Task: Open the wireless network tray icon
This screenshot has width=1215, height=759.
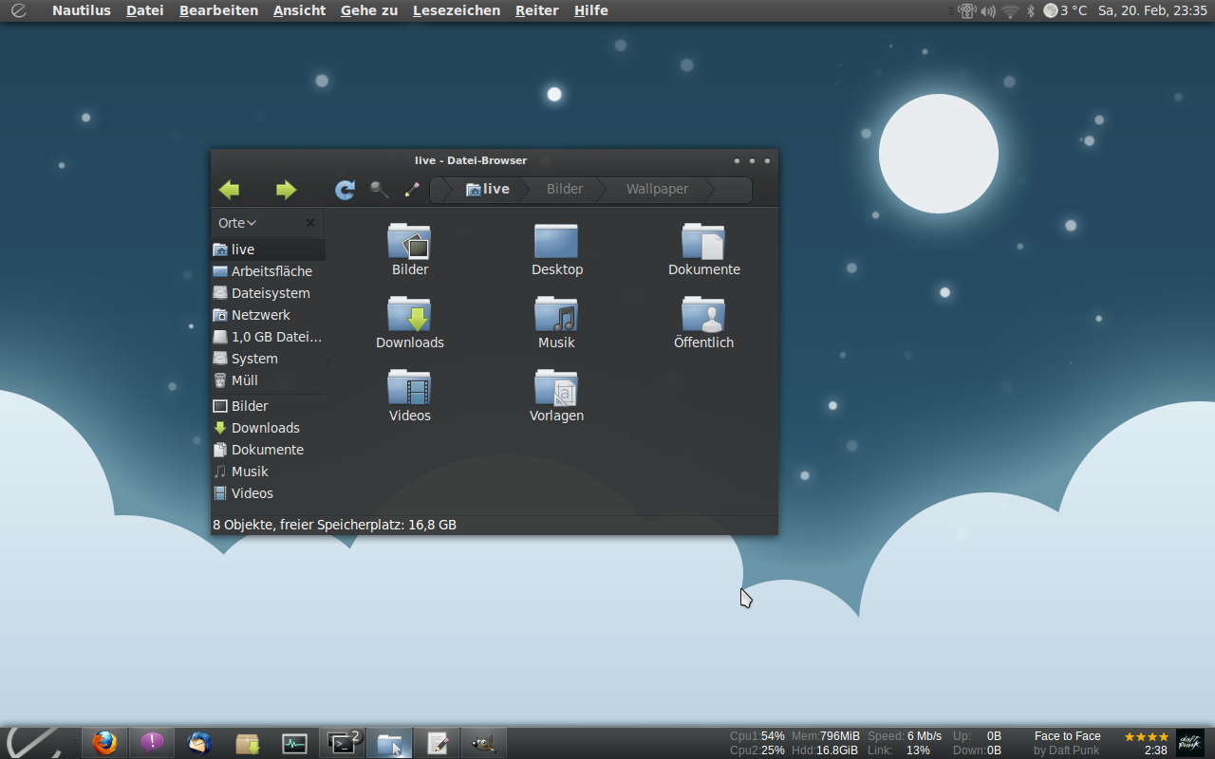Action: [x=1010, y=10]
